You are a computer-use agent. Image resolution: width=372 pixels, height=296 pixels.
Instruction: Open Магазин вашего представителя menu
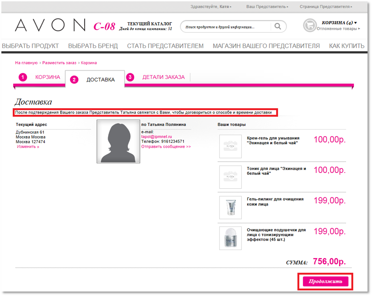coord(266,46)
